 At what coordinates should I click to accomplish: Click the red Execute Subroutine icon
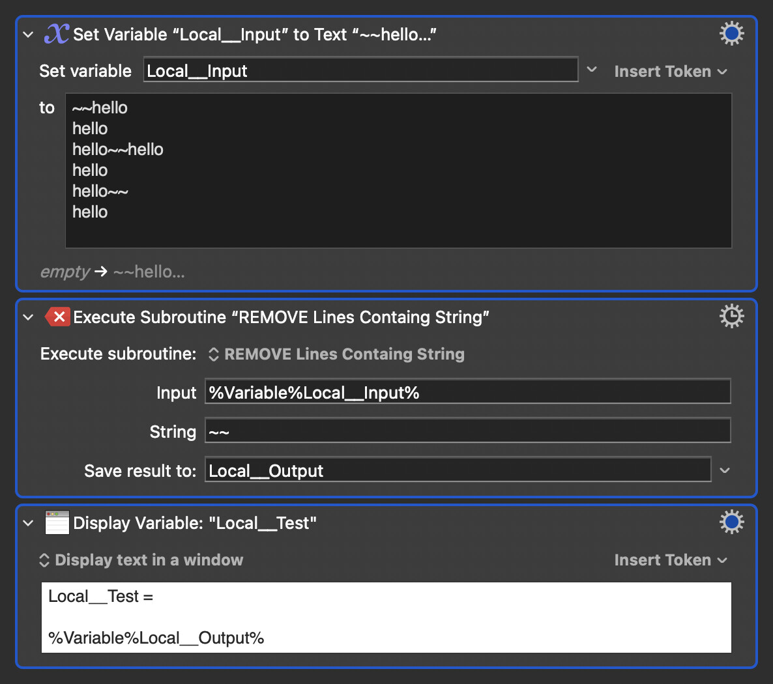pyautogui.click(x=57, y=317)
